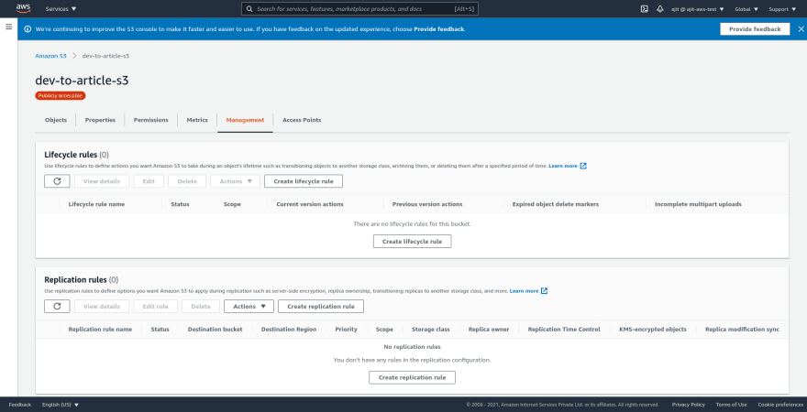The width and height of the screenshot is (807, 412).
Task: Open the Terms of Use link
Action: [732, 405]
